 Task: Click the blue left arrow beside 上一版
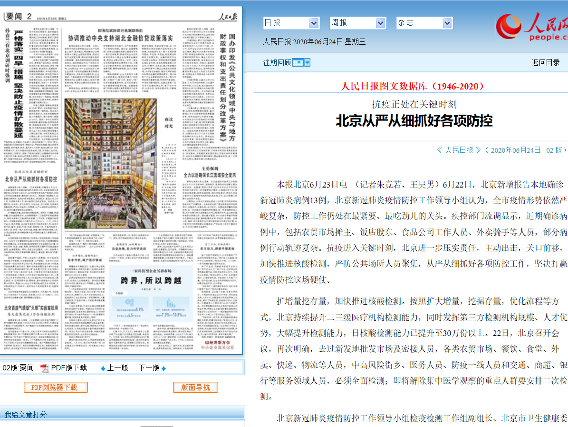103,368
